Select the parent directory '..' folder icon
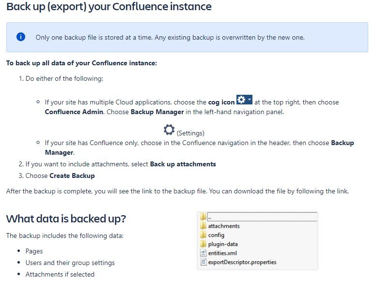Viewport: 392px width, 294px height. click(x=203, y=216)
